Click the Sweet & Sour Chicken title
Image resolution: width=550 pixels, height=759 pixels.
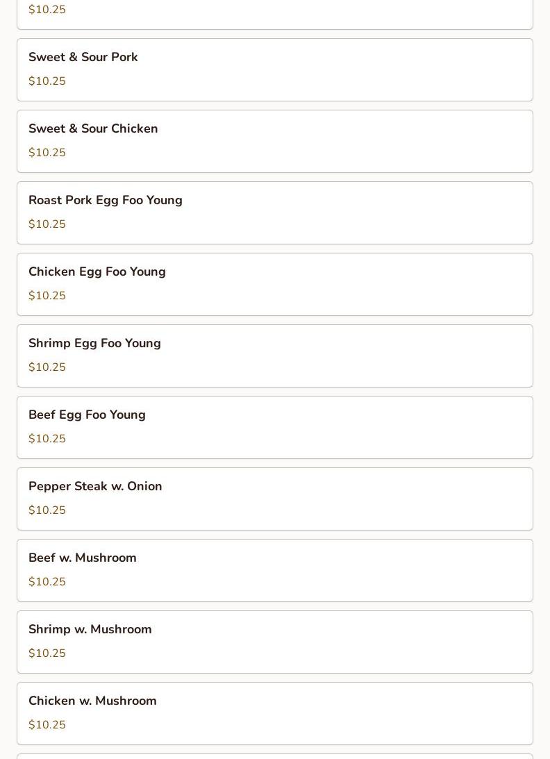[93, 128]
